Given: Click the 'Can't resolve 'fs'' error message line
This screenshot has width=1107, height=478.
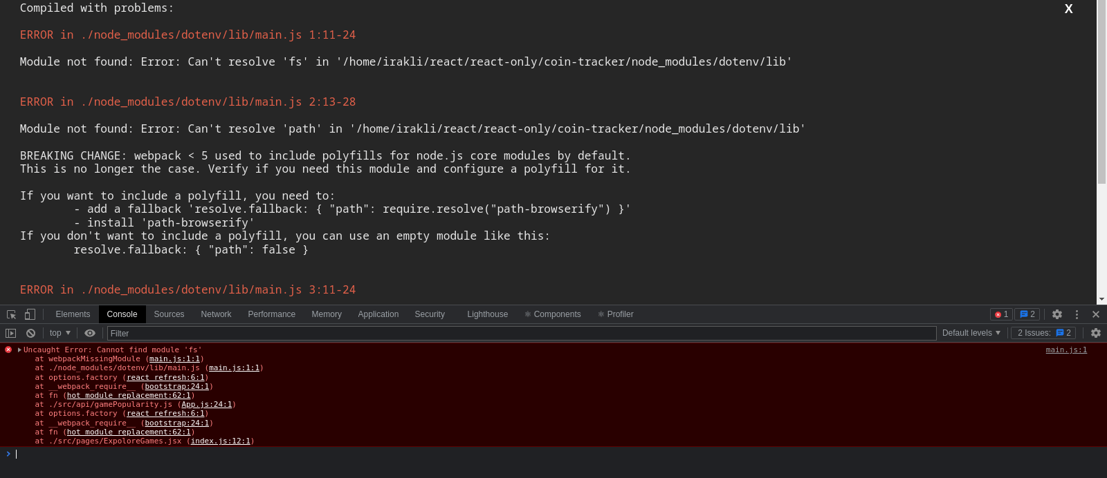Looking at the screenshot, I should click(405, 61).
